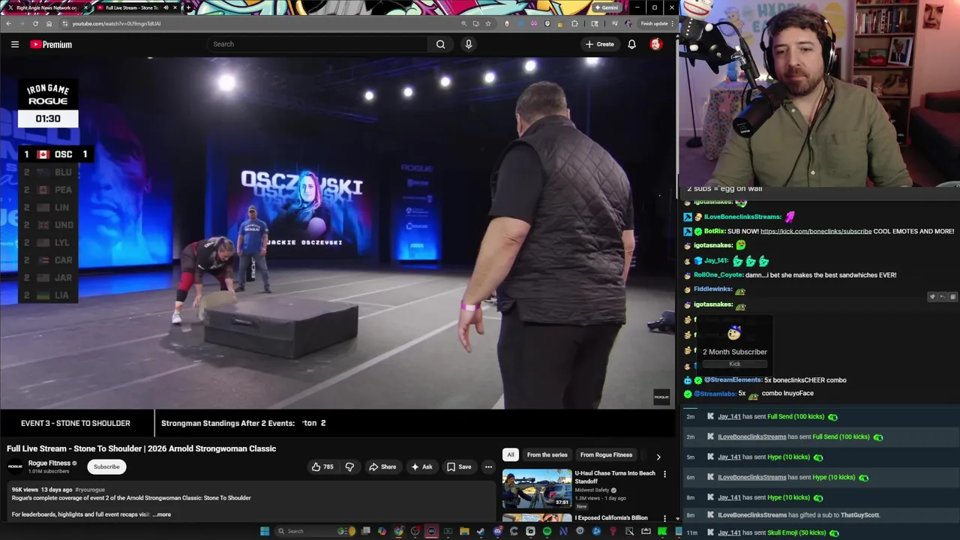Screen dimensions: 960x540
Task: Close the Full Live Stream browser tab
Action: tap(175, 7)
